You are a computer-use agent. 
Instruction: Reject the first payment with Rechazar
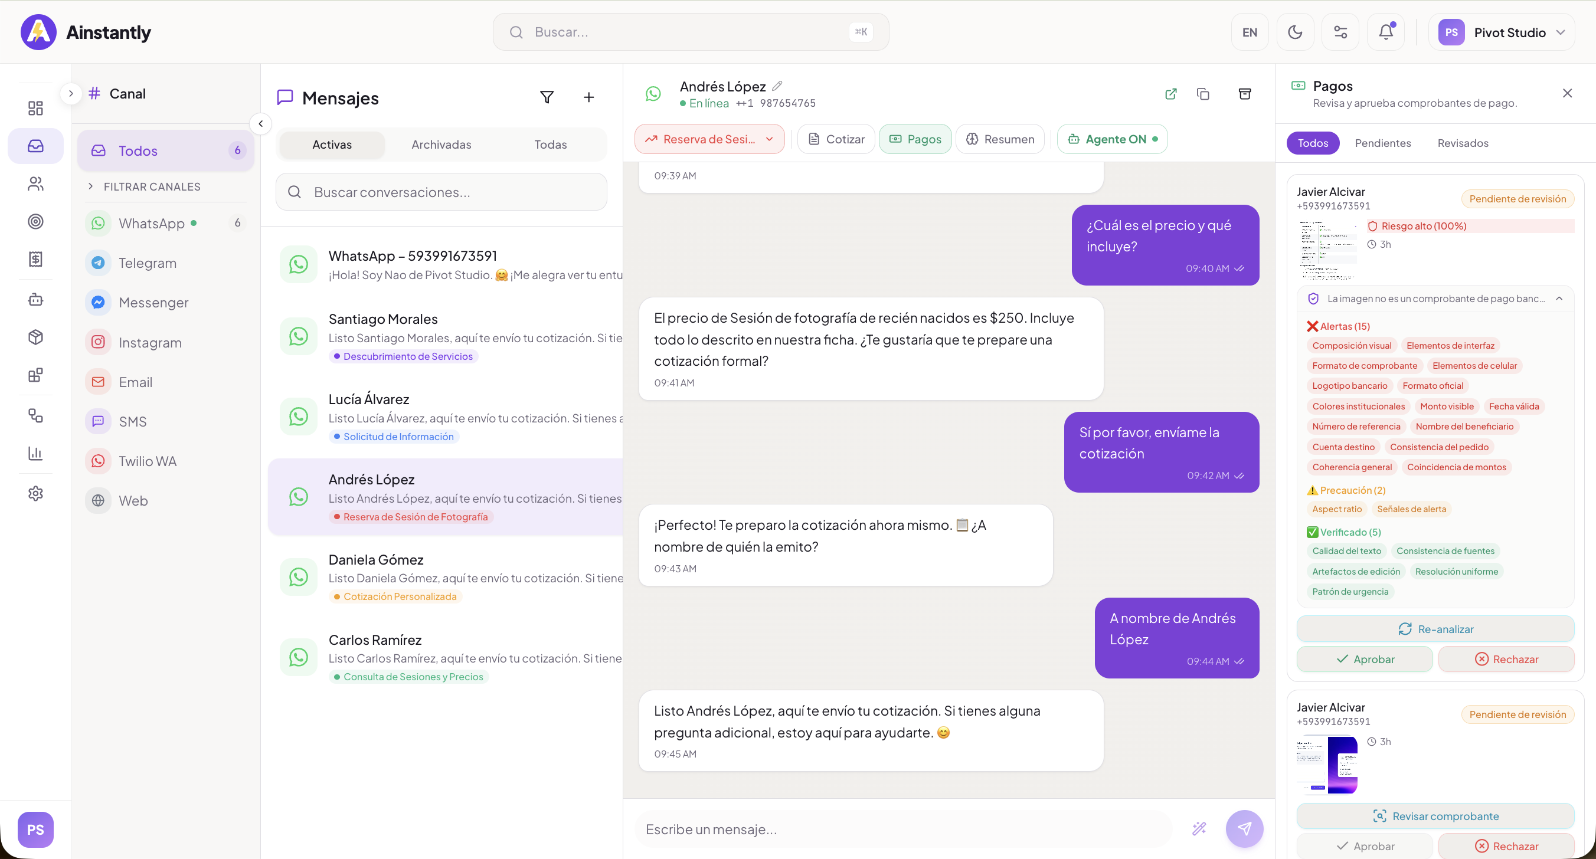click(x=1506, y=659)
